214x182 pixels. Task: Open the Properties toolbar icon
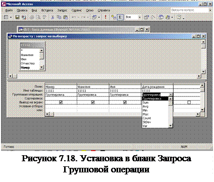[146, 17]
